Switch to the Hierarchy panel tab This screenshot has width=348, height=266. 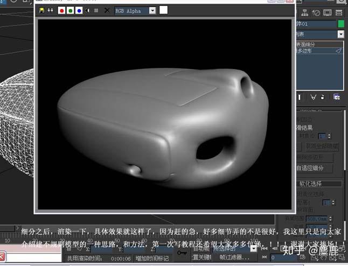tap(306, 12)
